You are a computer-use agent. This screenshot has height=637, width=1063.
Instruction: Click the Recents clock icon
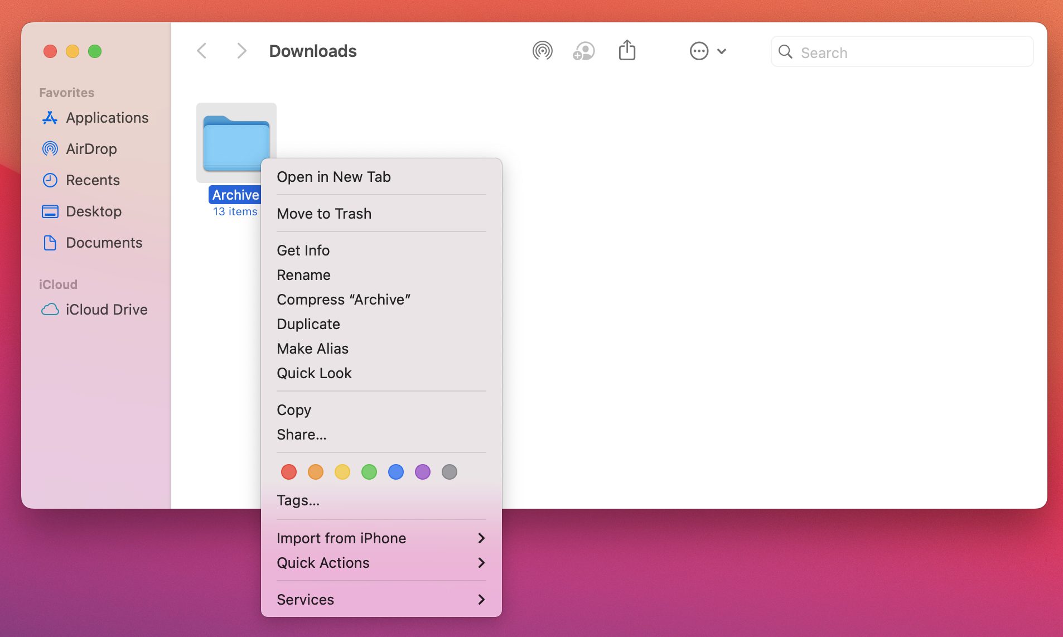coord(50,180)
